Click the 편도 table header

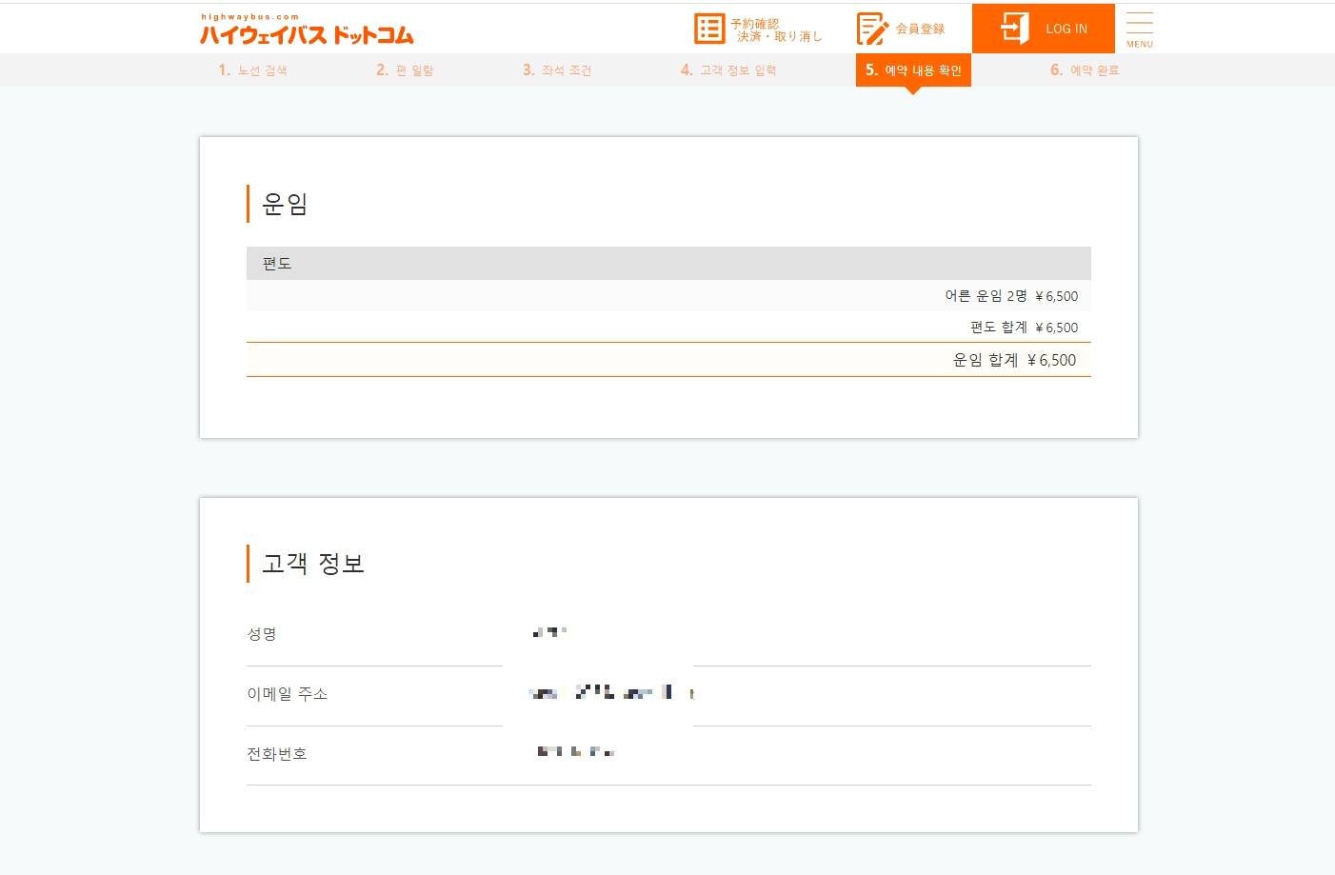point(668,264)
